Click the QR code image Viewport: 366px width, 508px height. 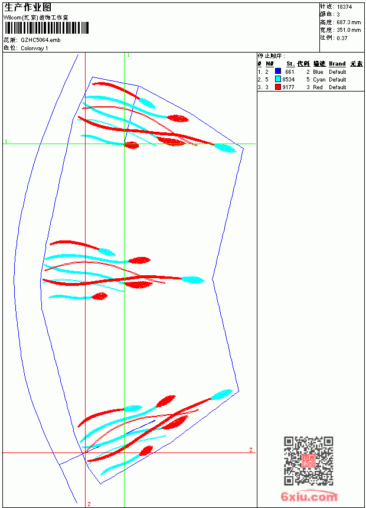pos(308,460)
